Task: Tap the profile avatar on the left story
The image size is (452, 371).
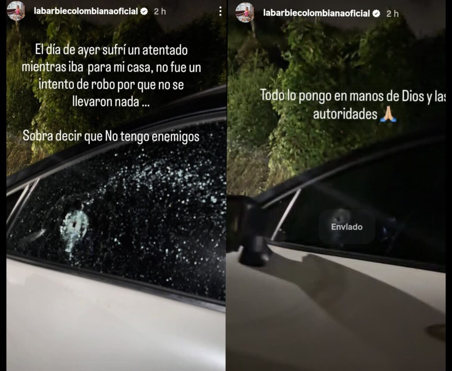Action: 16,11
